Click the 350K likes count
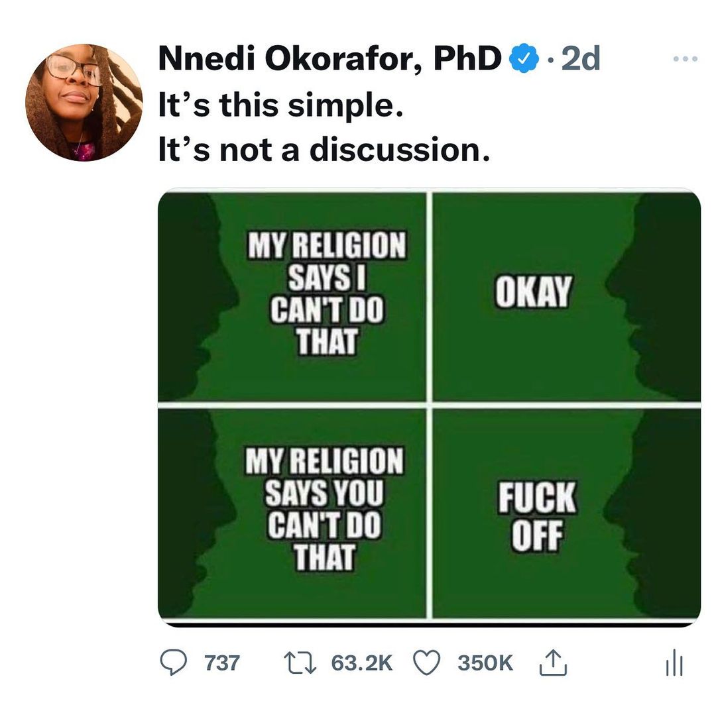 click(485, 662)
